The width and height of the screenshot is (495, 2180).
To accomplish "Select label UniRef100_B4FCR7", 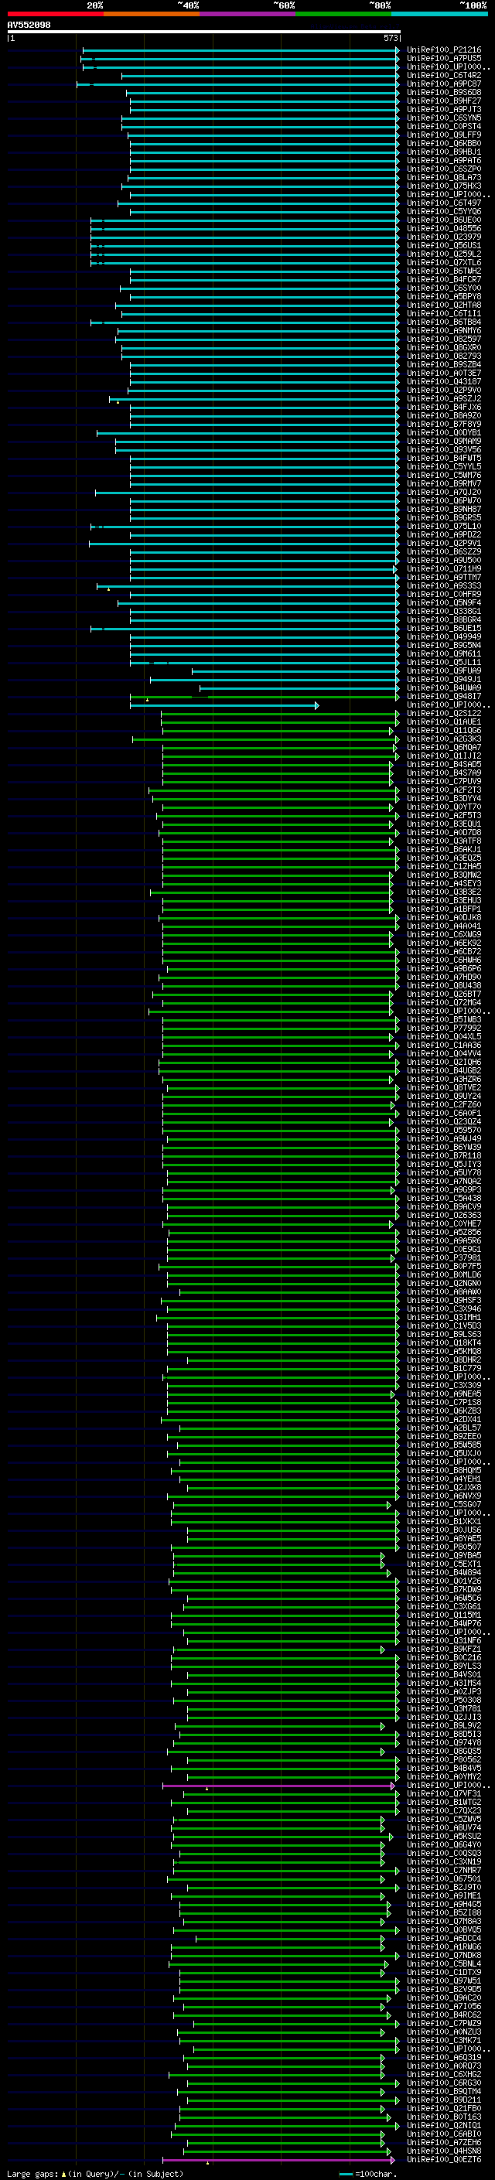I will point(443,279).
